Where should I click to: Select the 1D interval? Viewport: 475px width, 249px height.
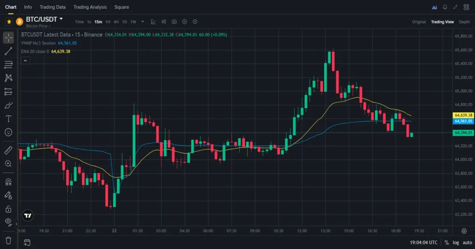click(124, 22)
